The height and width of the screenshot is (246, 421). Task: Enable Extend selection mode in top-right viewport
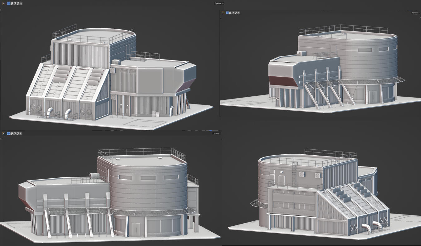coord(230,13)
